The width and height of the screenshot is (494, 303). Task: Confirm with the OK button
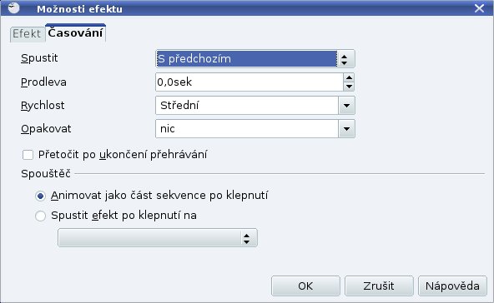[x=305, y=286]
